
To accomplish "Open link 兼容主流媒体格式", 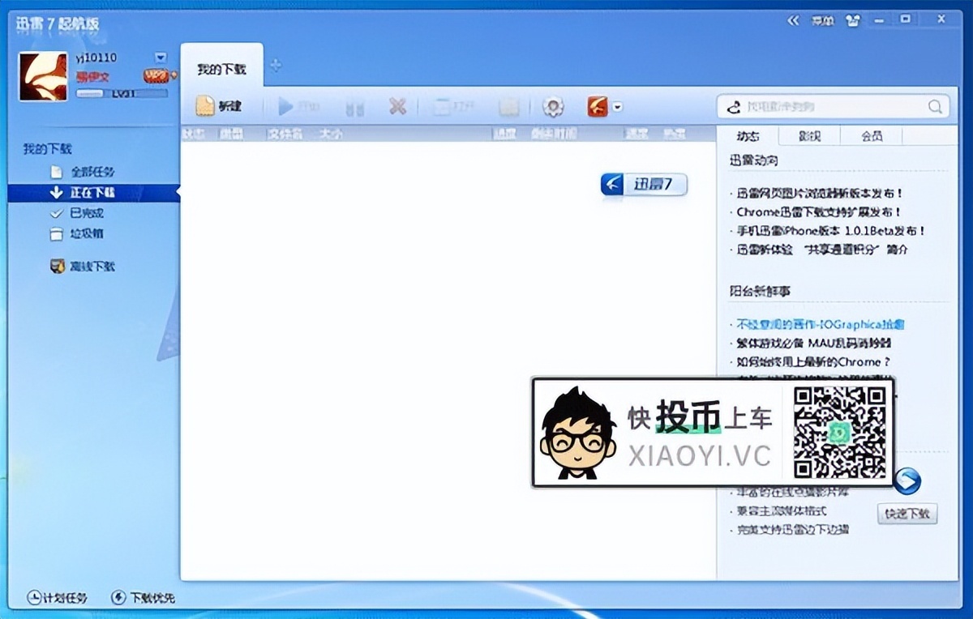I will pyautogui.click(x=782, y=511).
